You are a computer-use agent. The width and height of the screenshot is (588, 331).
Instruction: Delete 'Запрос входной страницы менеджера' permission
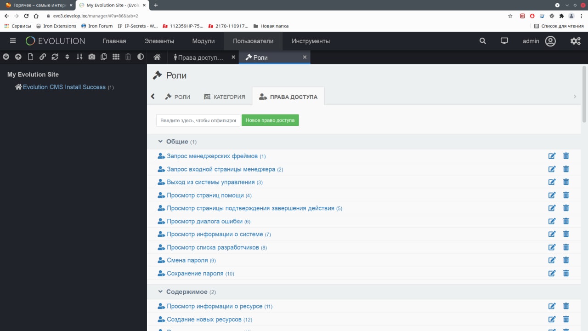(x=566, y=169)
